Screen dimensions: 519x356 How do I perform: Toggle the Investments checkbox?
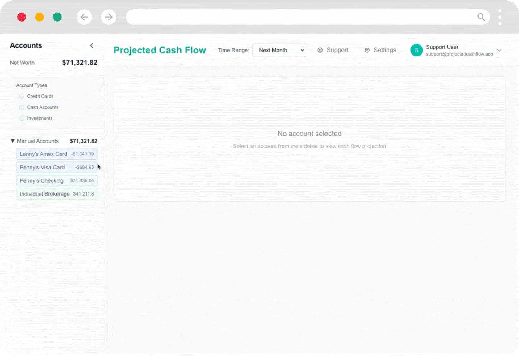click(x=22, y=118)
